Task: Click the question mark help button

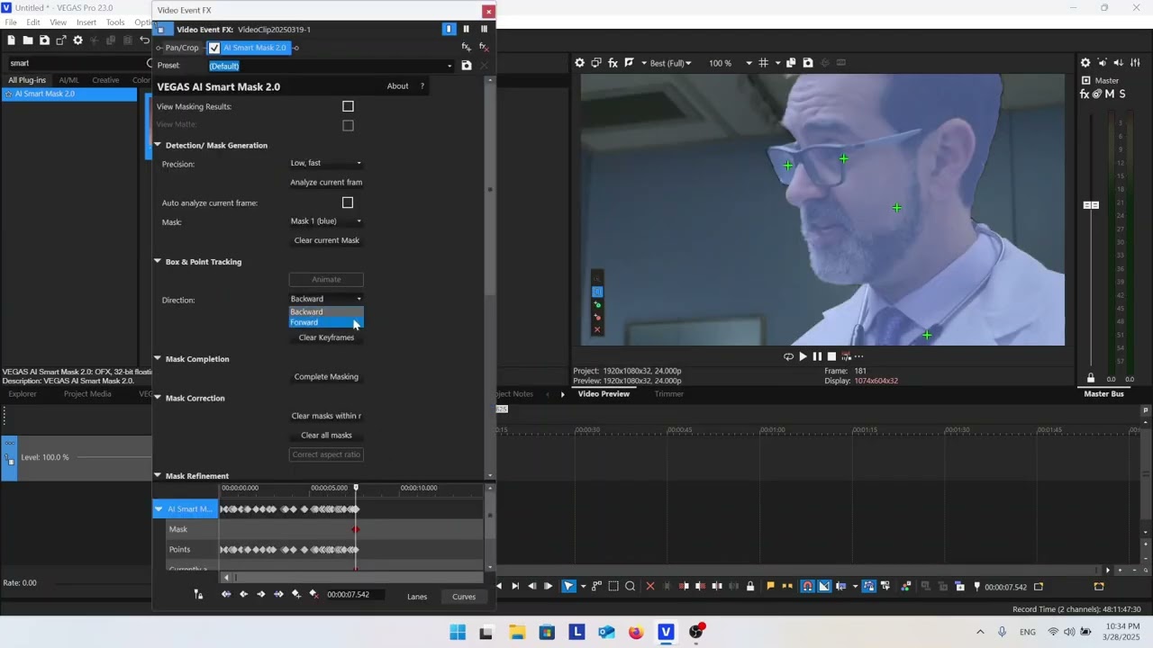Action: [x=422, y=86]
